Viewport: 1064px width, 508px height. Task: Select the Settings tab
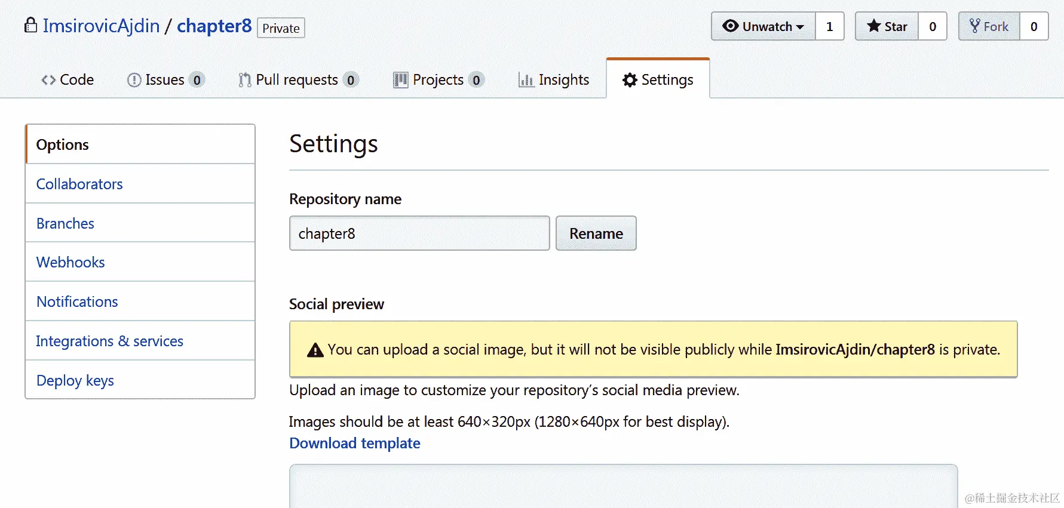tap(658, 79)
